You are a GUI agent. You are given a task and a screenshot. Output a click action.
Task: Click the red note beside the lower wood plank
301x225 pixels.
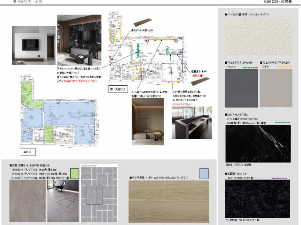pos(198,76)
